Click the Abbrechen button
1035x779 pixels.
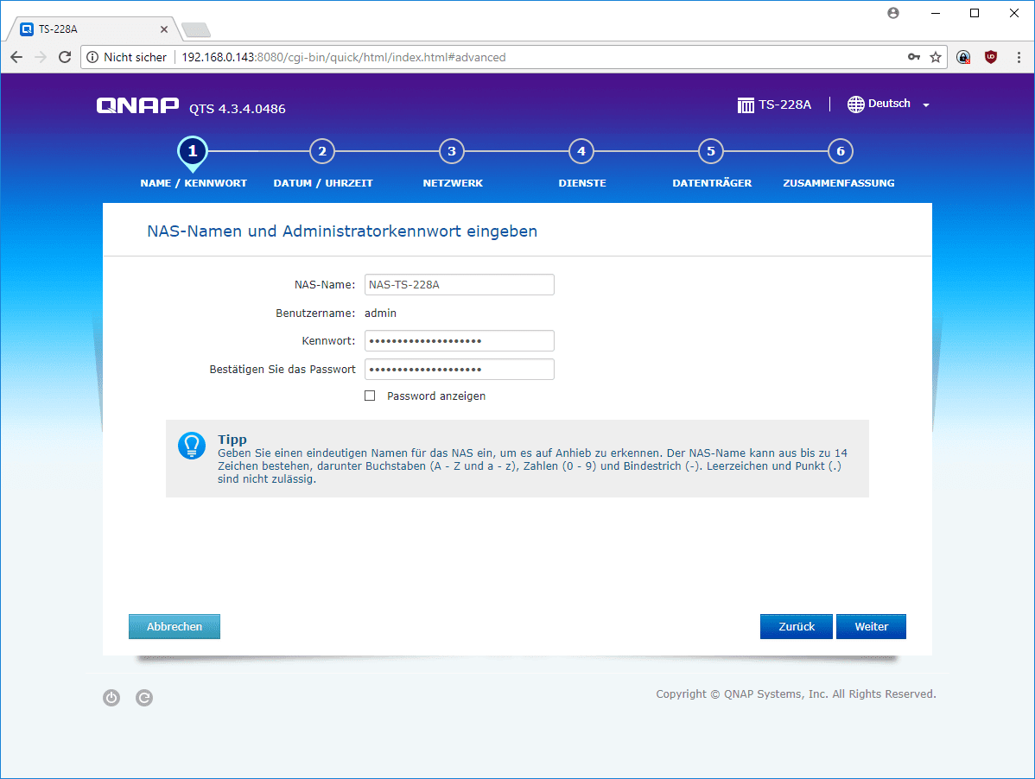coord(175,627)
